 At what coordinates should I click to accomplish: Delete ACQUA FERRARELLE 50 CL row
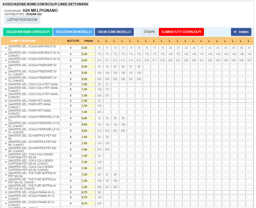click(6, 118)
